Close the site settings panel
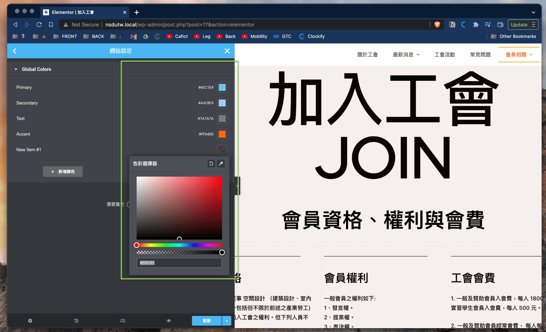Screen dimensions: 546x332 click(227, 51)
